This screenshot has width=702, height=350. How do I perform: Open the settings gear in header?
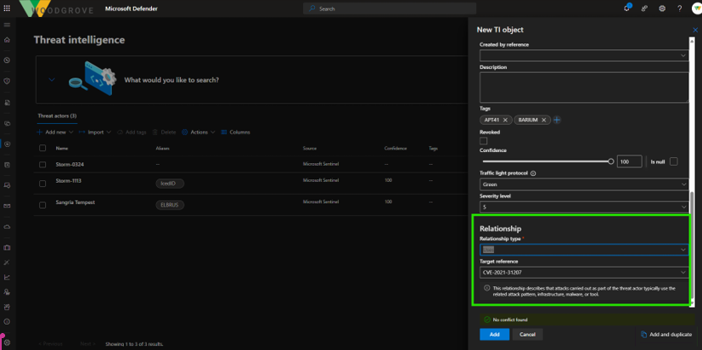click(662, 8)
